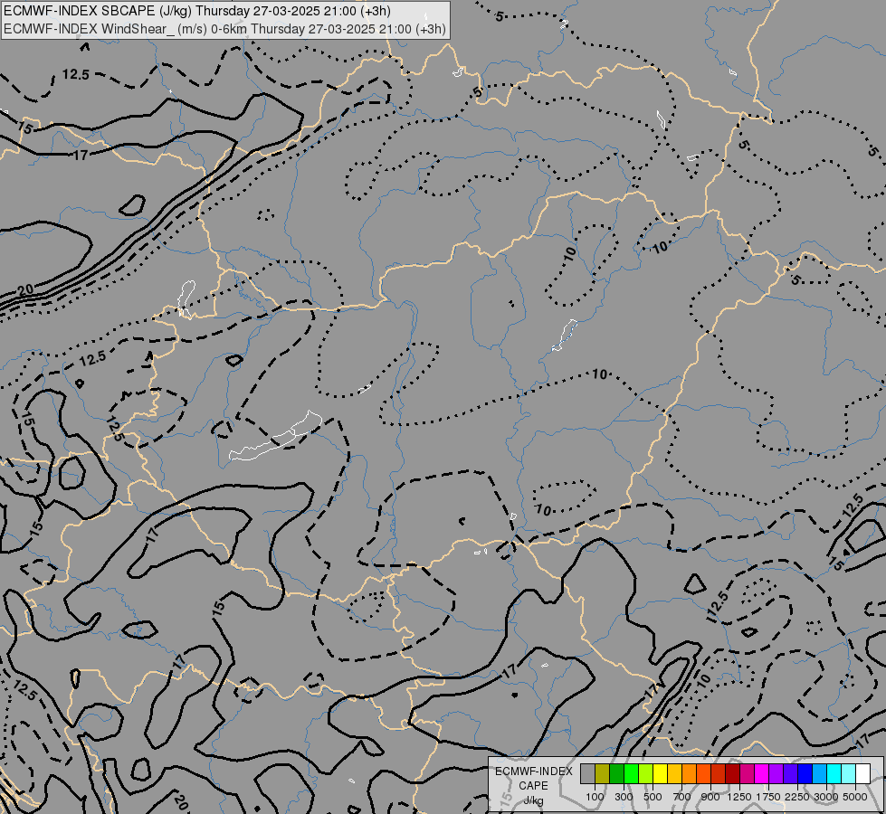Click the legend label 'ECMWF-INDEX'
886x814 pixels.
tap(533, 771)
